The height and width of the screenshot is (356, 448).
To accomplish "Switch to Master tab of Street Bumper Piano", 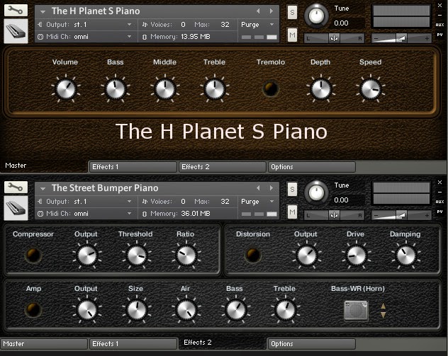I will (43, 344).
